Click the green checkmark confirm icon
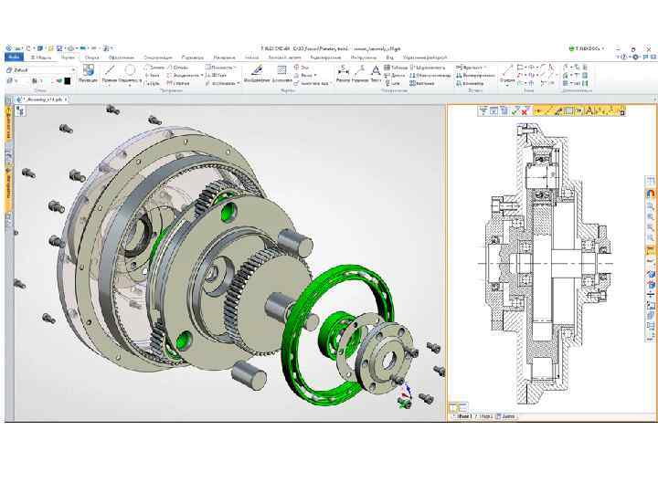The width and height of the screenshot is (658, 493). click(515, 111)
